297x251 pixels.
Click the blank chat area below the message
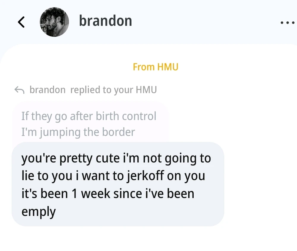click(148, 239)
